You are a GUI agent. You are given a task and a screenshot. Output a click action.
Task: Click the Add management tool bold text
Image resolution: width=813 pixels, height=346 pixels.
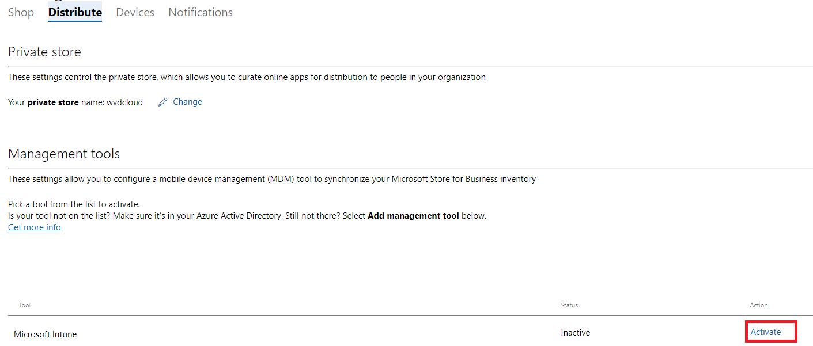pos(413,216)
